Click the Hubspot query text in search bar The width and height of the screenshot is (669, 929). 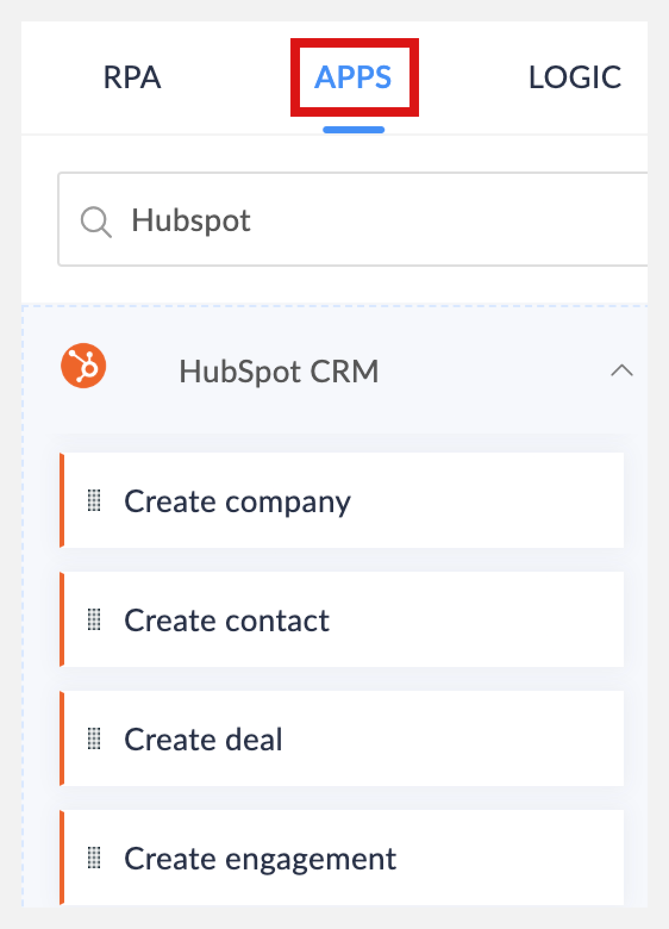point(190,220)
